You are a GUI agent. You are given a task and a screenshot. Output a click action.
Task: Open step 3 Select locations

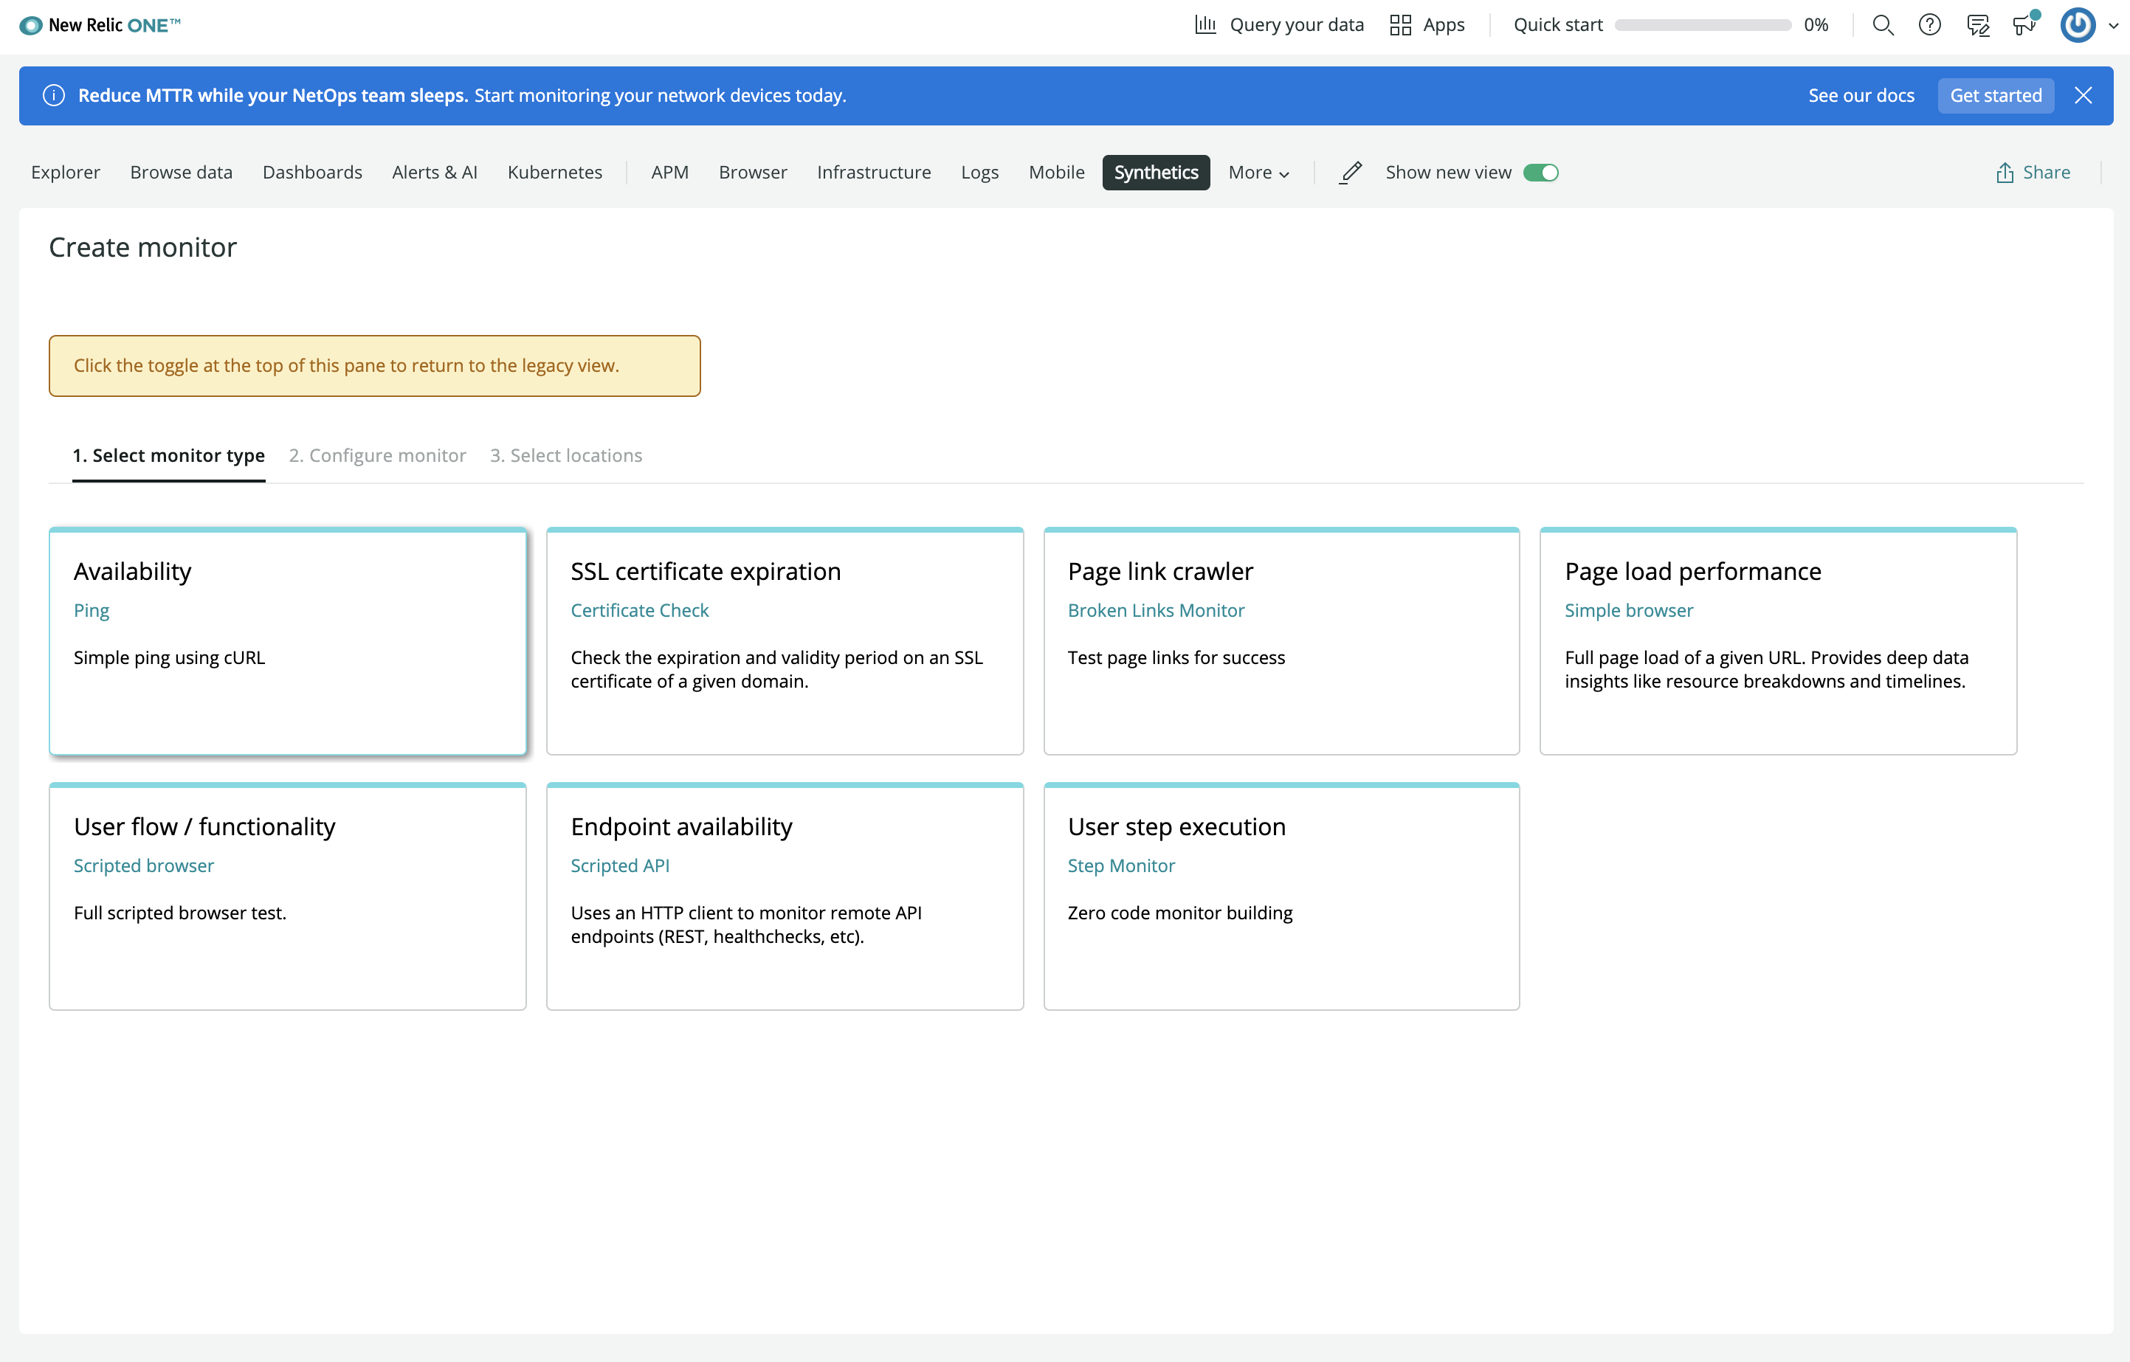click(566, 455)
